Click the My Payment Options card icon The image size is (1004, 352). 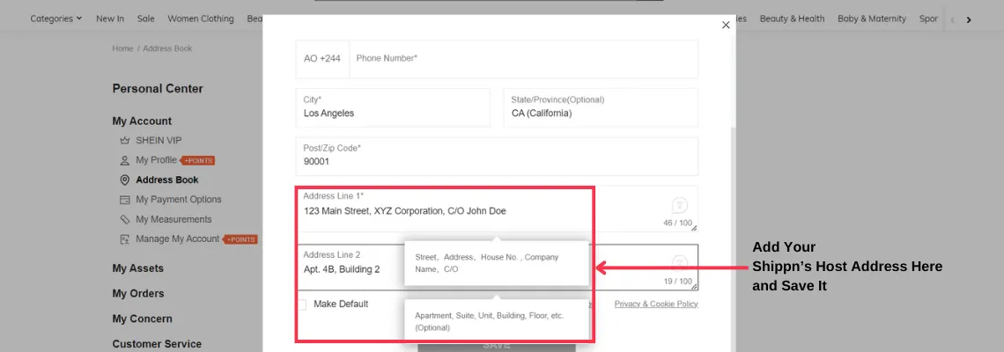click(124, 200)
